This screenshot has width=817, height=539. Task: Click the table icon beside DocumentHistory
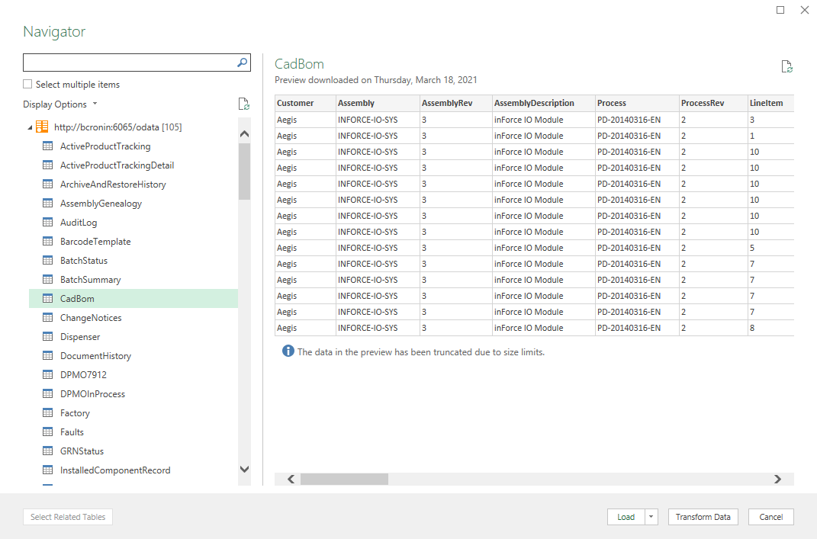click(48, 355)
